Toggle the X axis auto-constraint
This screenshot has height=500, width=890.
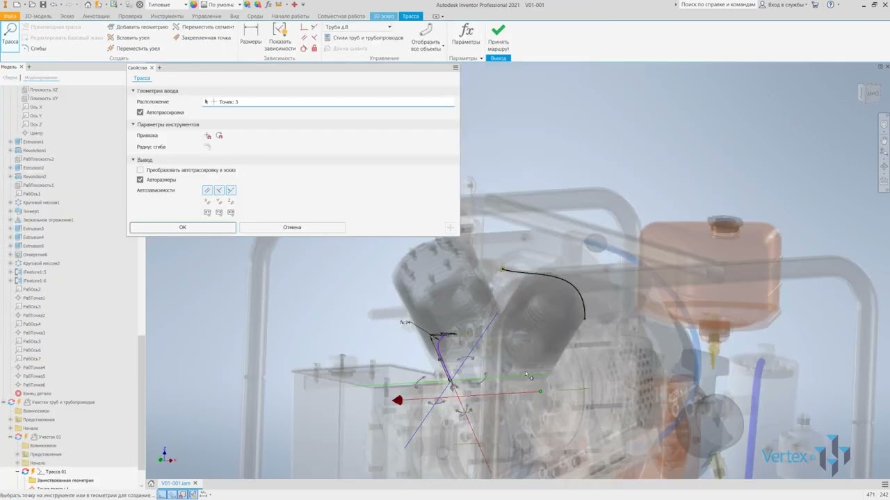pyautogui.click(x=207, y=201)
